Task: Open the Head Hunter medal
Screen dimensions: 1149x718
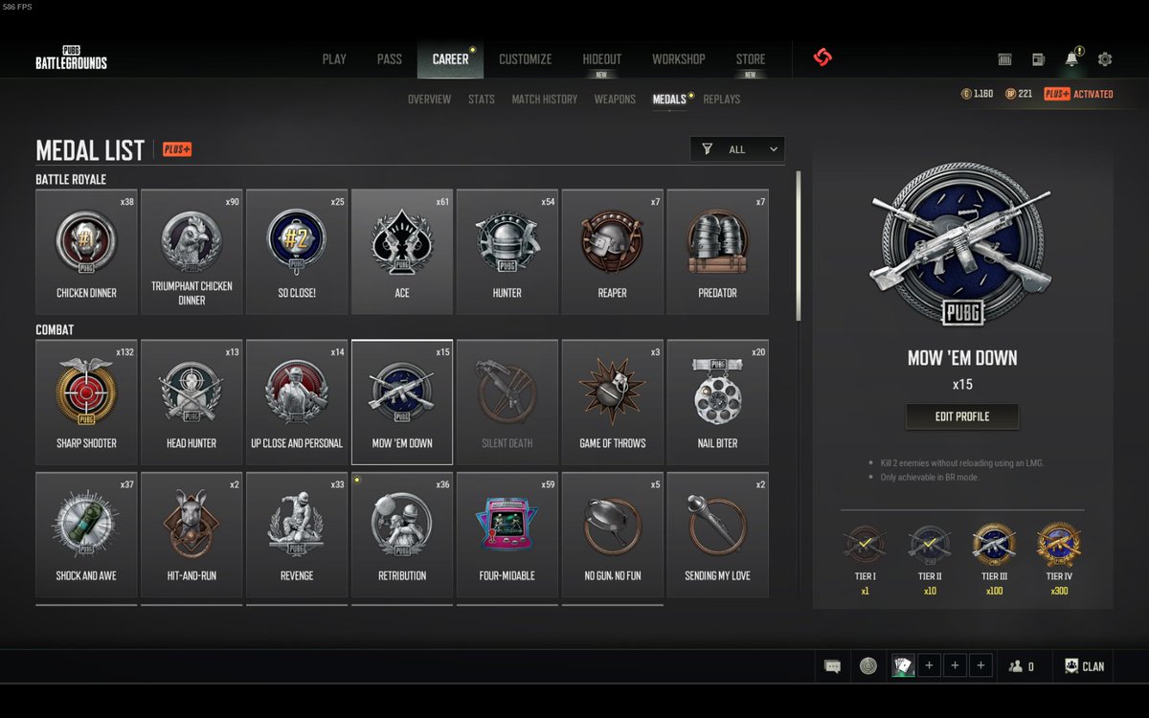Action: point(191,402)
